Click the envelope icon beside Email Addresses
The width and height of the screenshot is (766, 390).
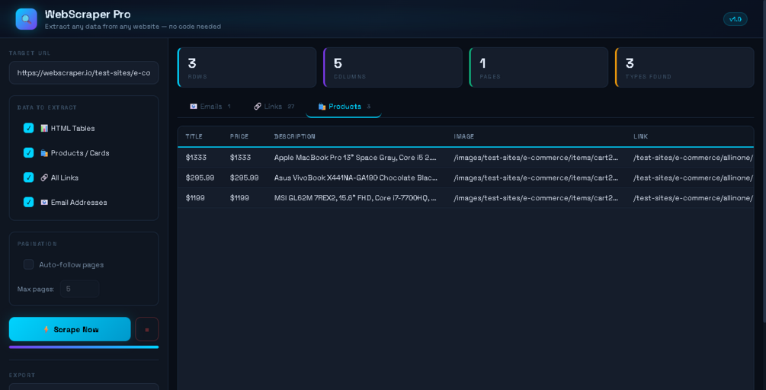44,202
